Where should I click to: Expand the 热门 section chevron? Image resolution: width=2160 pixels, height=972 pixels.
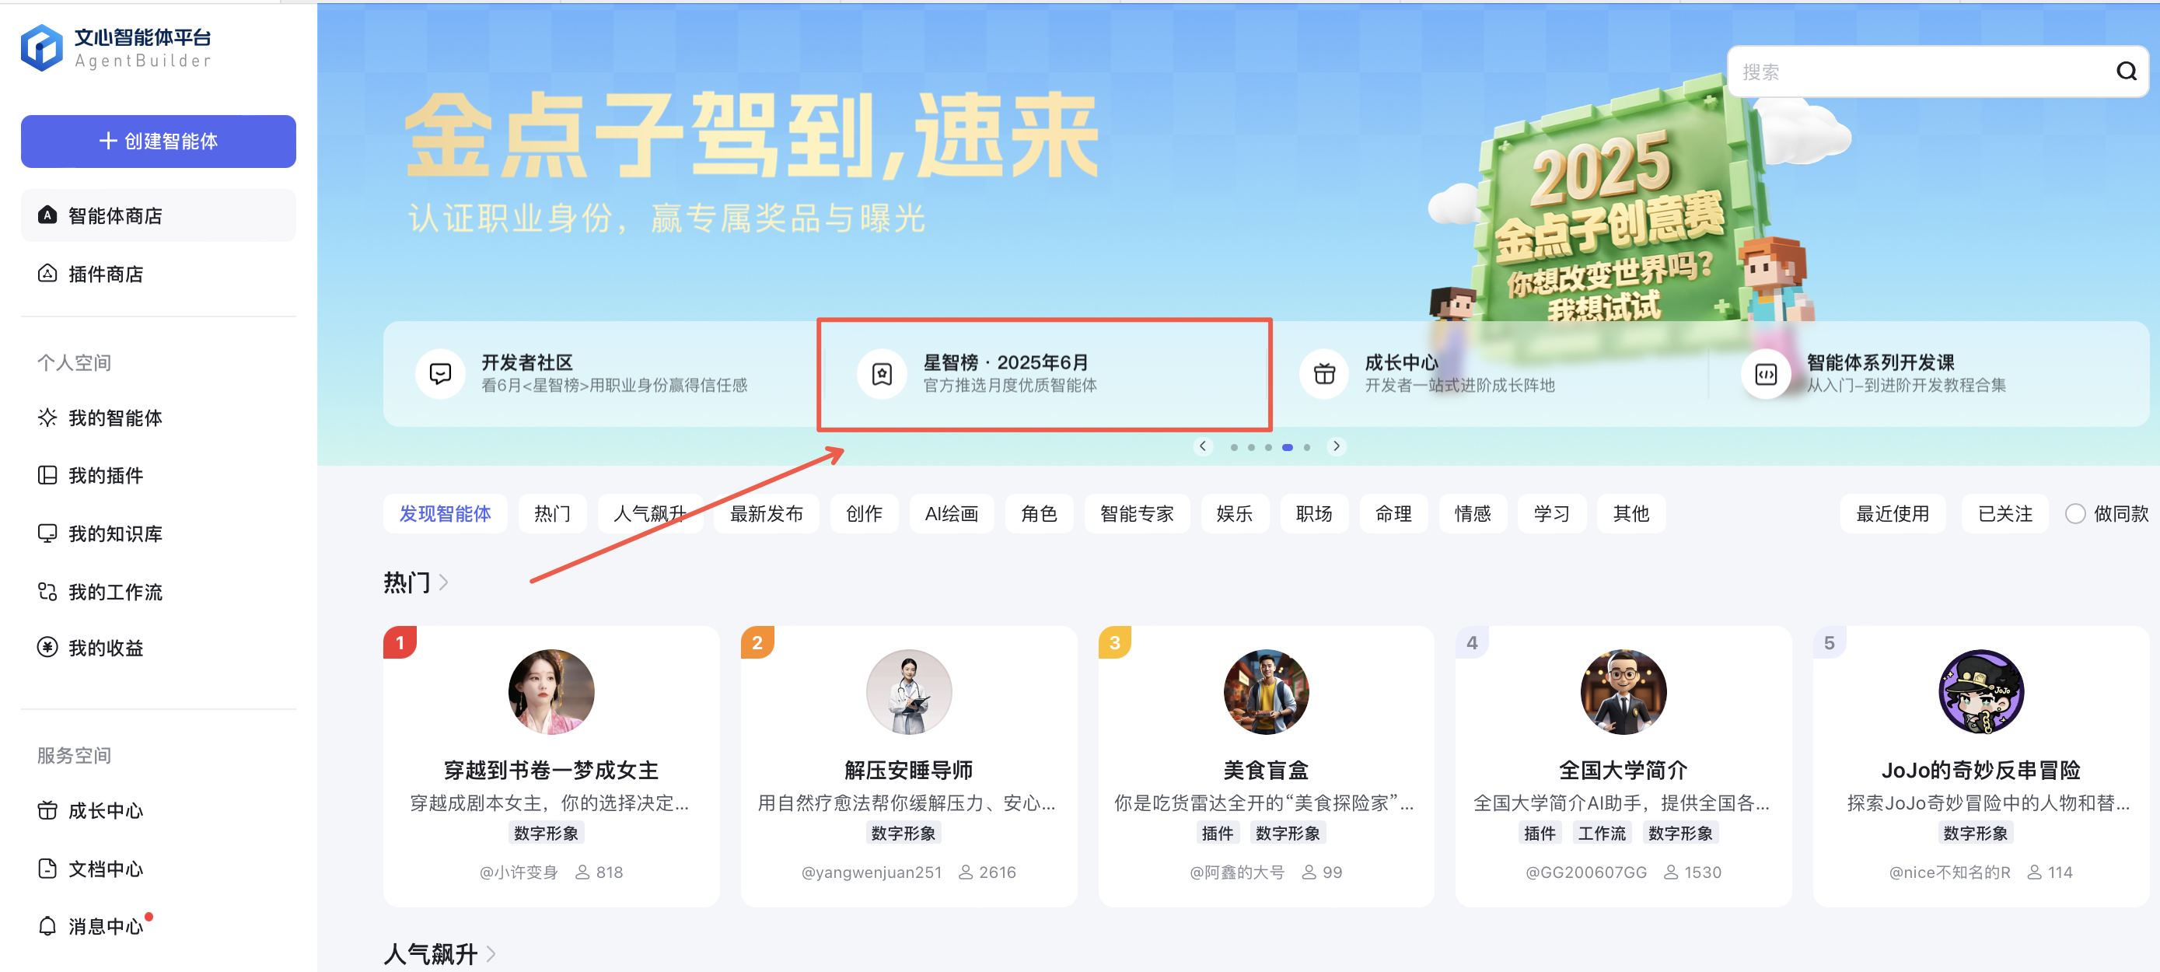[x=443, y=582]
